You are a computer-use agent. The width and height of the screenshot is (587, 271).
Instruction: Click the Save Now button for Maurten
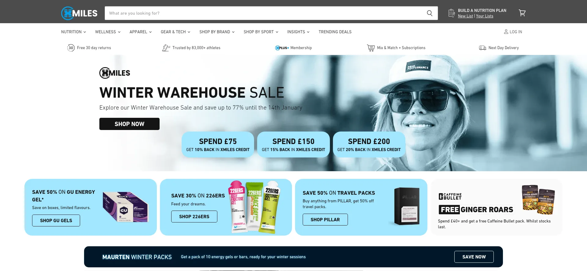click(474, 257)
